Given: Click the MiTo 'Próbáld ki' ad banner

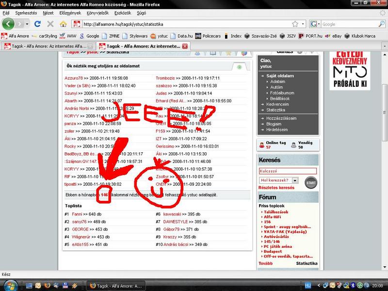Looking at the screenshot, I should (x=350, y=71).
